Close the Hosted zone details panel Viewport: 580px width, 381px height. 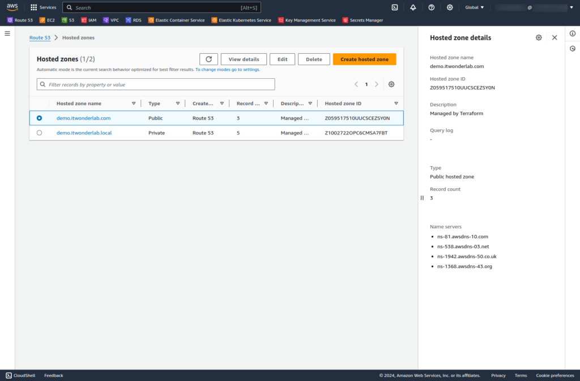point(555,37)
